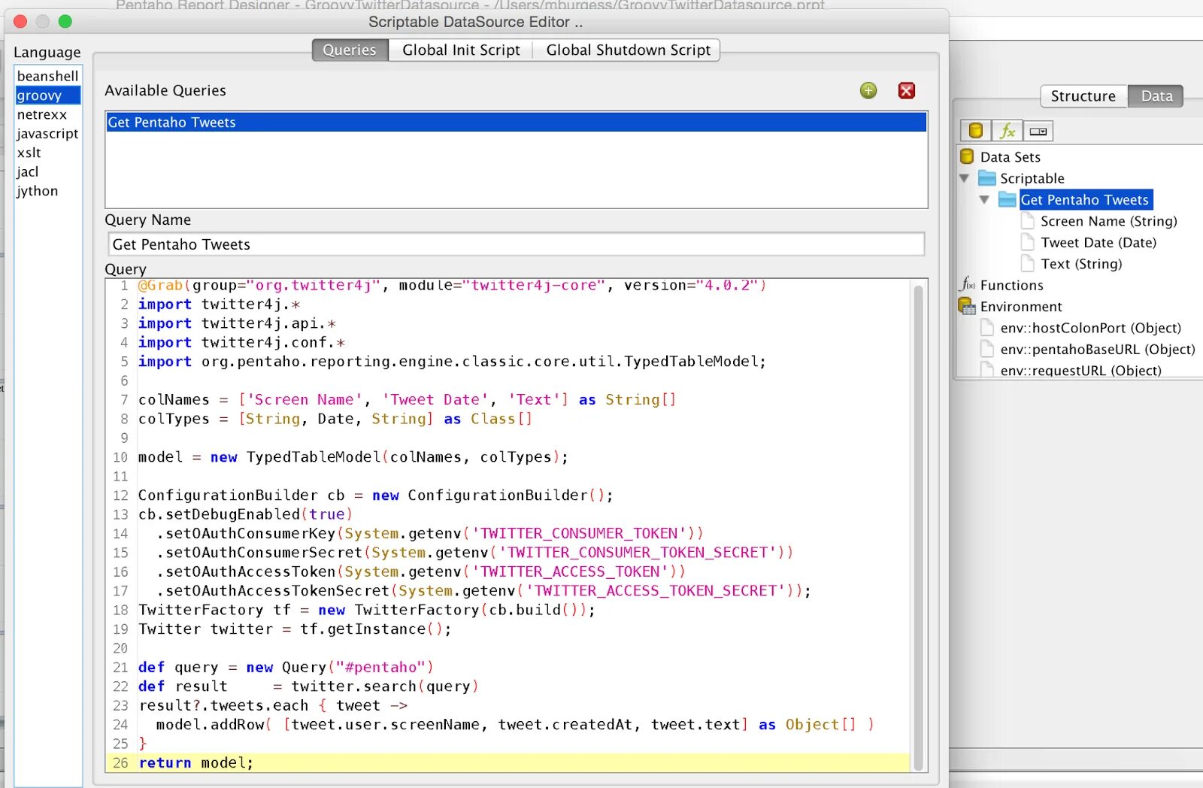
Task: Click the file icon beside Text (String)
Action: point(1028,263)
